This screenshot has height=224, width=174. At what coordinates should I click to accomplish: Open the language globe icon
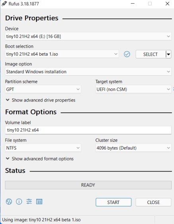tap(9, 202)
